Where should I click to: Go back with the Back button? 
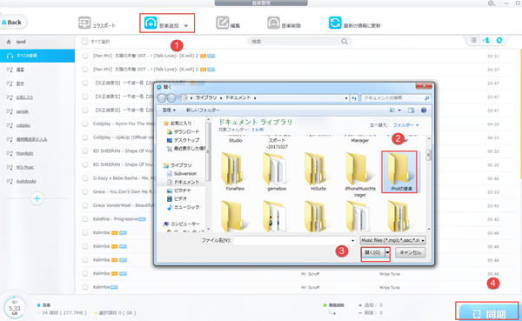click(12, 23)
